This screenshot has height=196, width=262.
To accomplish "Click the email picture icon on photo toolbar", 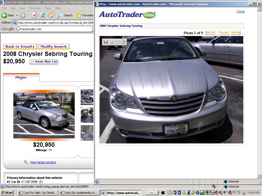I will tap(117, 42).
